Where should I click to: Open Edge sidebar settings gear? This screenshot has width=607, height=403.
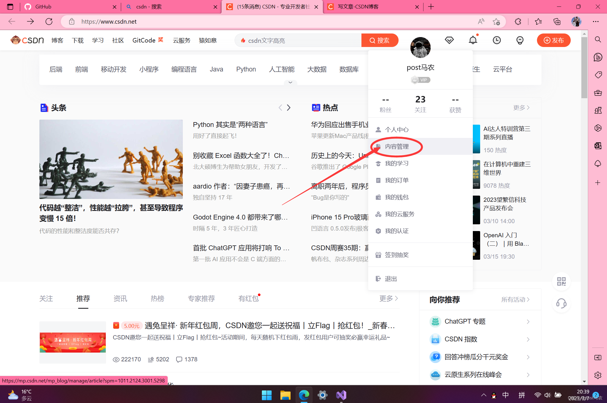pyautogui.click(x=598, y=375)
